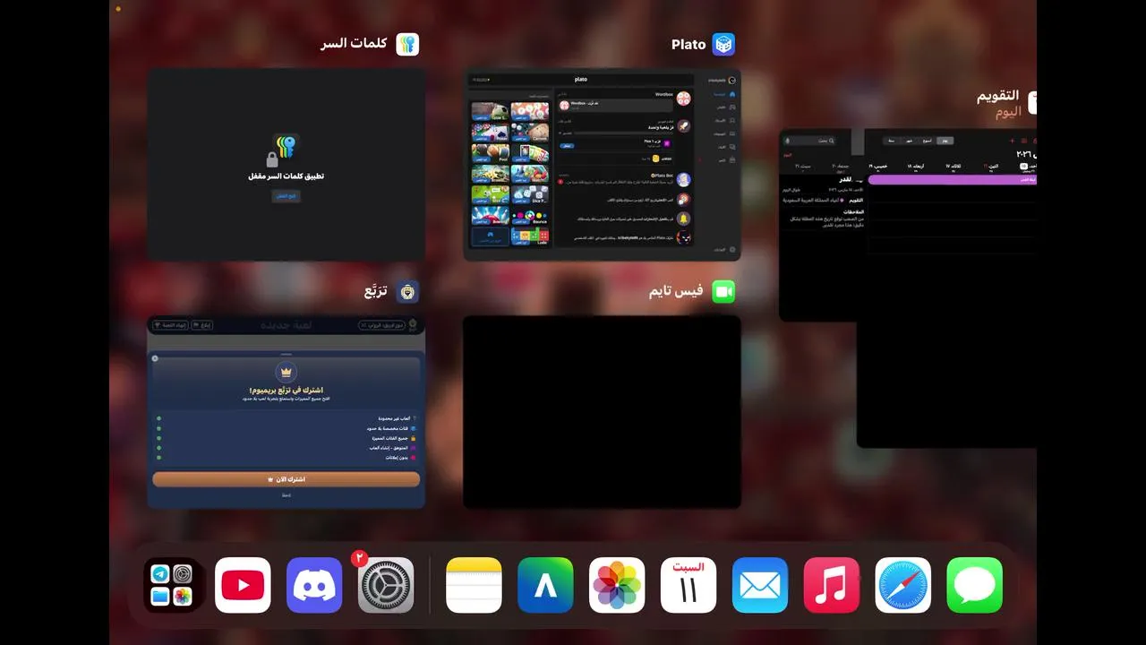Switch to the Calendar week-view window card
The height and width of the screenshot is (645, 1146).
[x=946, y=287]
